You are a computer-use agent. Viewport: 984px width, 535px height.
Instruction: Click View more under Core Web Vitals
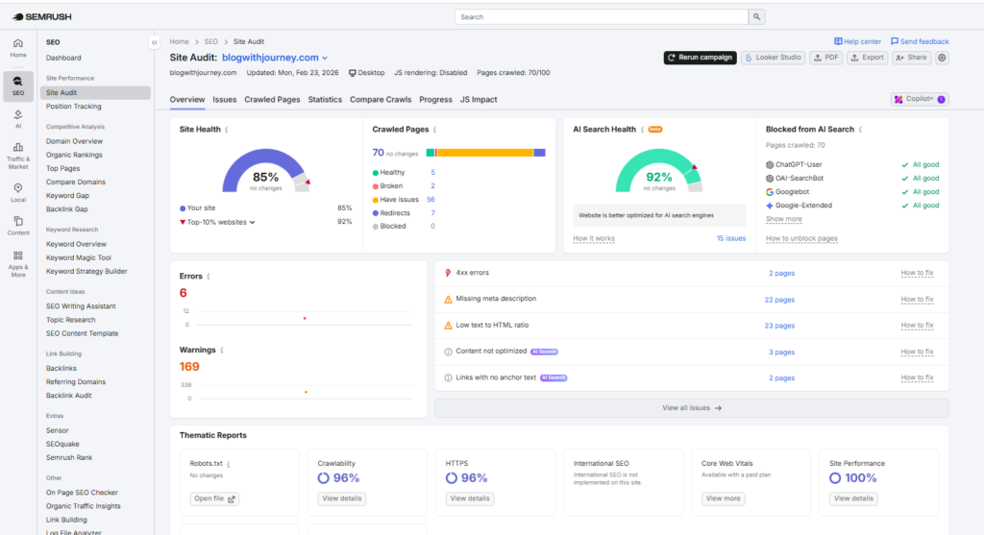pyautogui.click(x=723, y=499)
